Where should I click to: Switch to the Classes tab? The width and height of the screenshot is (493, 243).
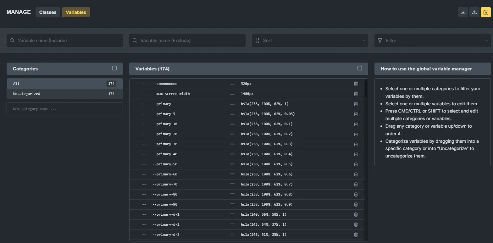pyautogui.click(x=48, y=12)
